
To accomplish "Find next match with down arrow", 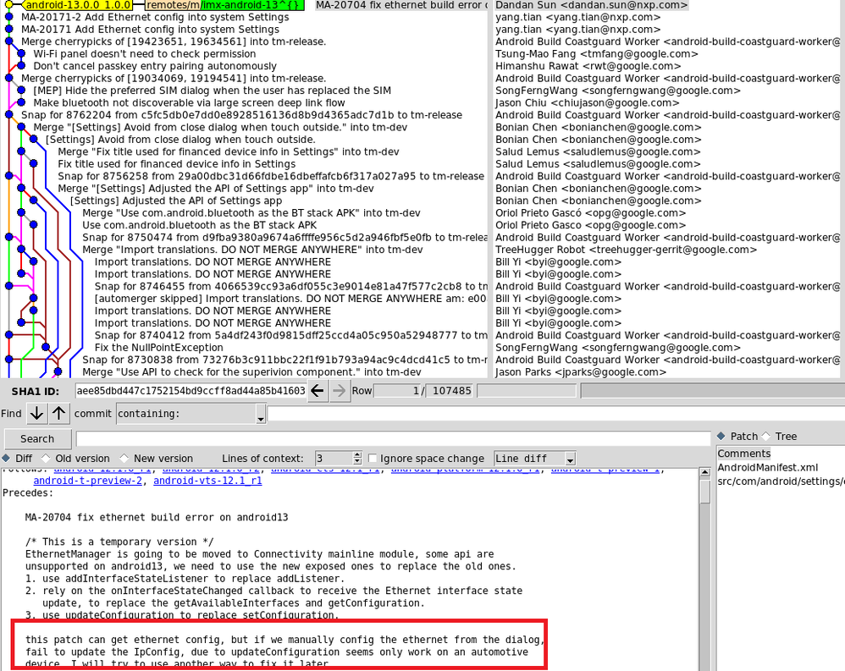I will [36, 414].
